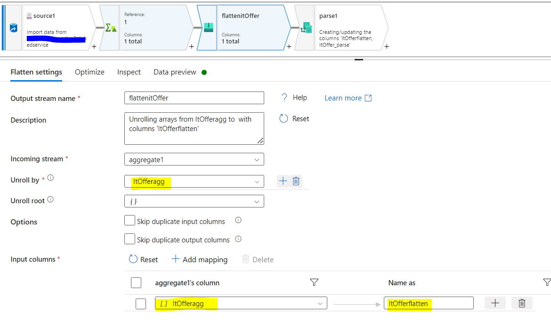The width and height of the screenshot is (551, 323).
Task: Switch to the Data preview tab
Action: click(x=175, y=72)
